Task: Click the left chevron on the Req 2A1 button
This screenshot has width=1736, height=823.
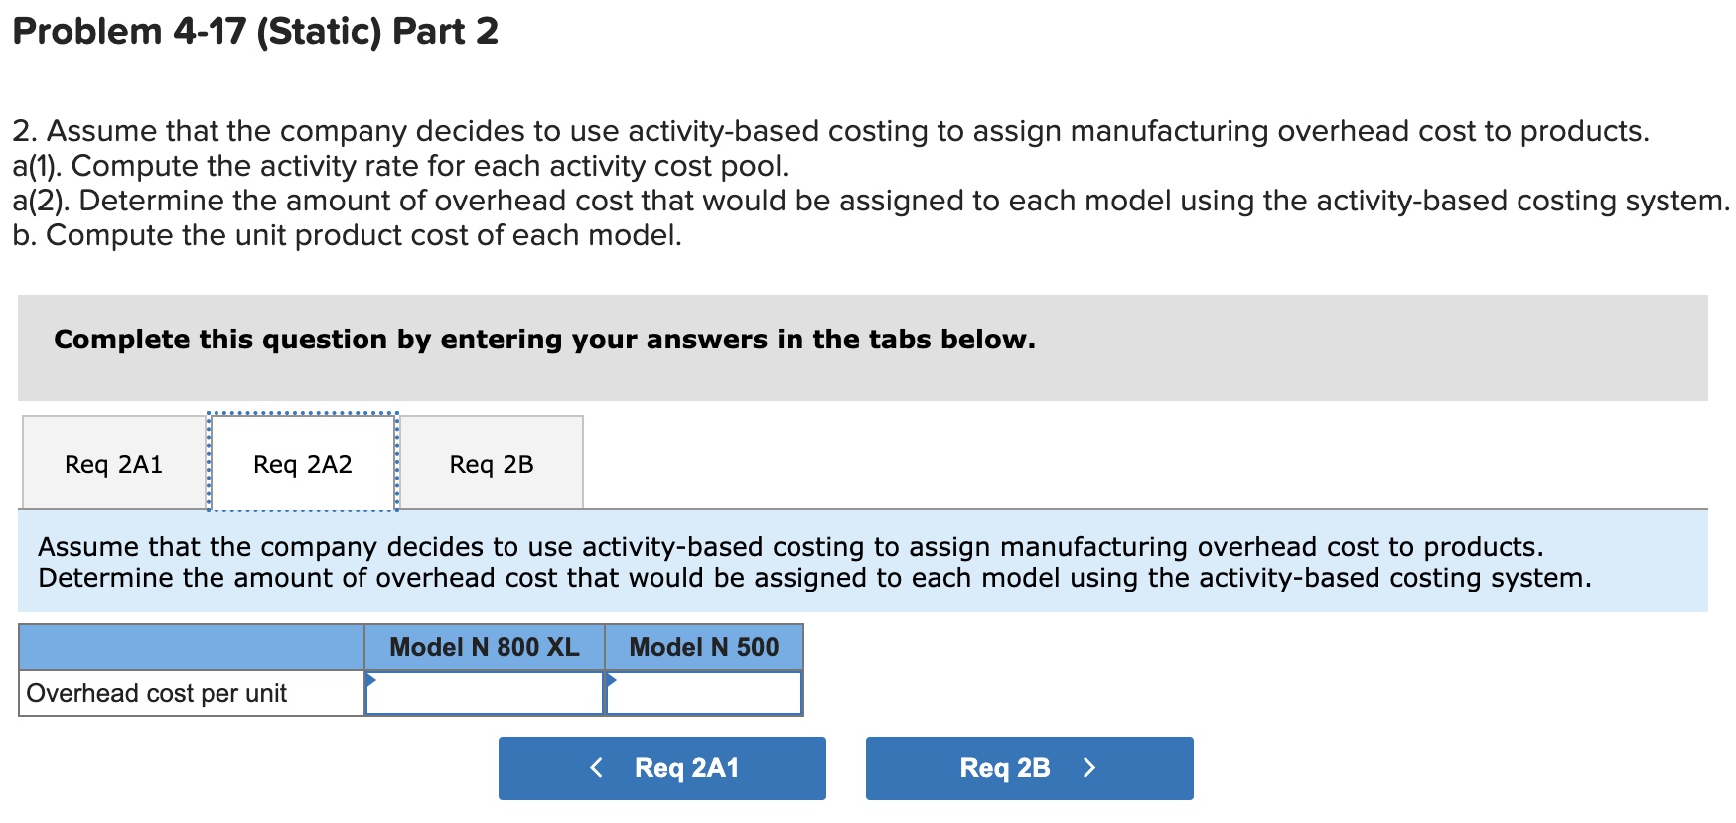Action: tap(596, 767)
